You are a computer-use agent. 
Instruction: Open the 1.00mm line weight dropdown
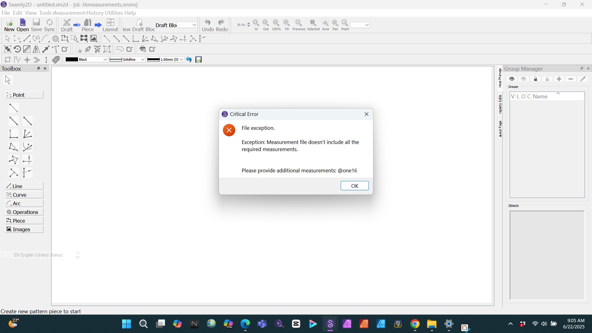(165, 60)
